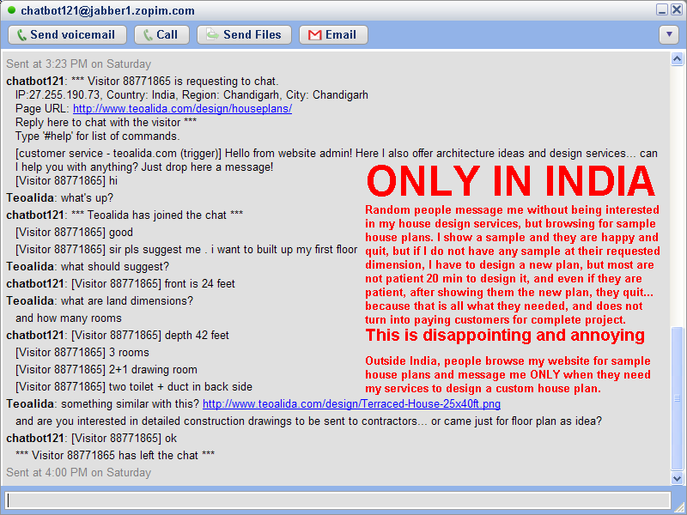Click the 'what are land dimensions?' message

(x=100, y=301)
